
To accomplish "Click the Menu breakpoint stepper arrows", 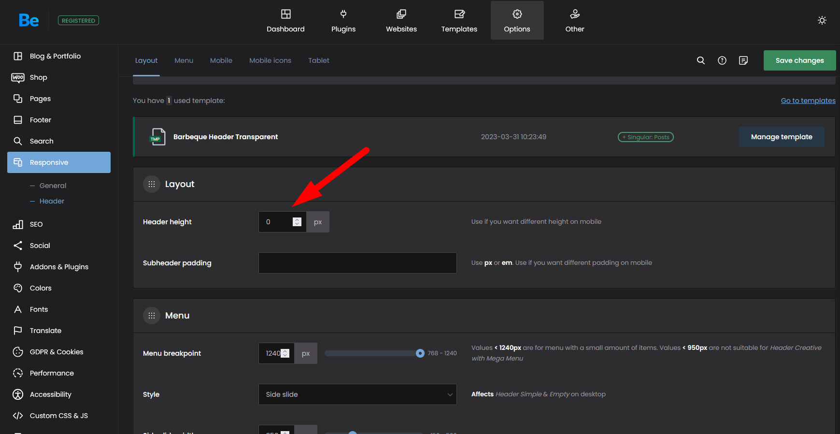I will (285, 353).
